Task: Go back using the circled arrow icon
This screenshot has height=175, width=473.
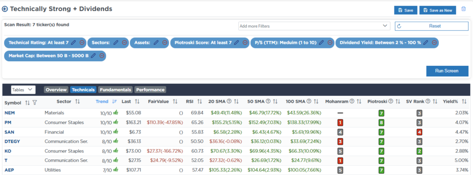Action: [x=5, y=9]
